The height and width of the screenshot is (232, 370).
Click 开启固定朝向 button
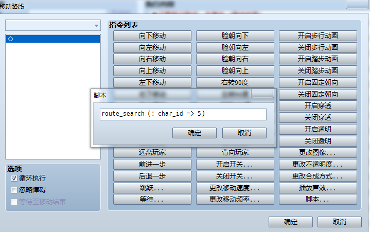point(318,83)
